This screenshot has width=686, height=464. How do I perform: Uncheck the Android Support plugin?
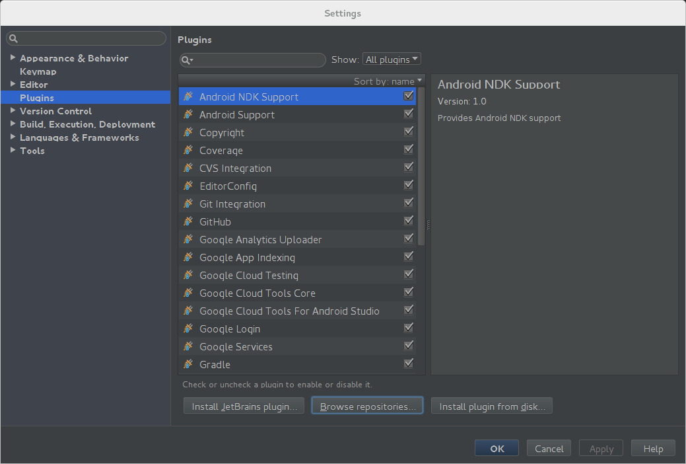[409, 114]
